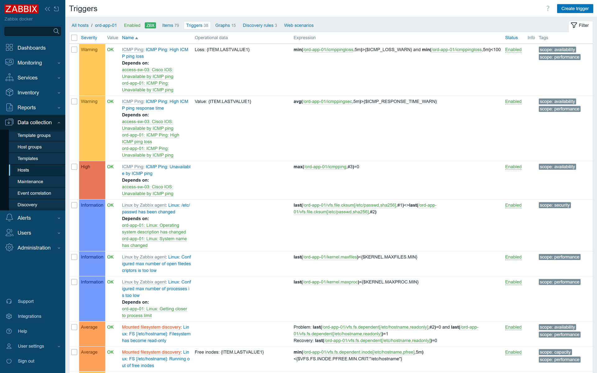Expand the Inventory menu chevron

pos(59,93)
